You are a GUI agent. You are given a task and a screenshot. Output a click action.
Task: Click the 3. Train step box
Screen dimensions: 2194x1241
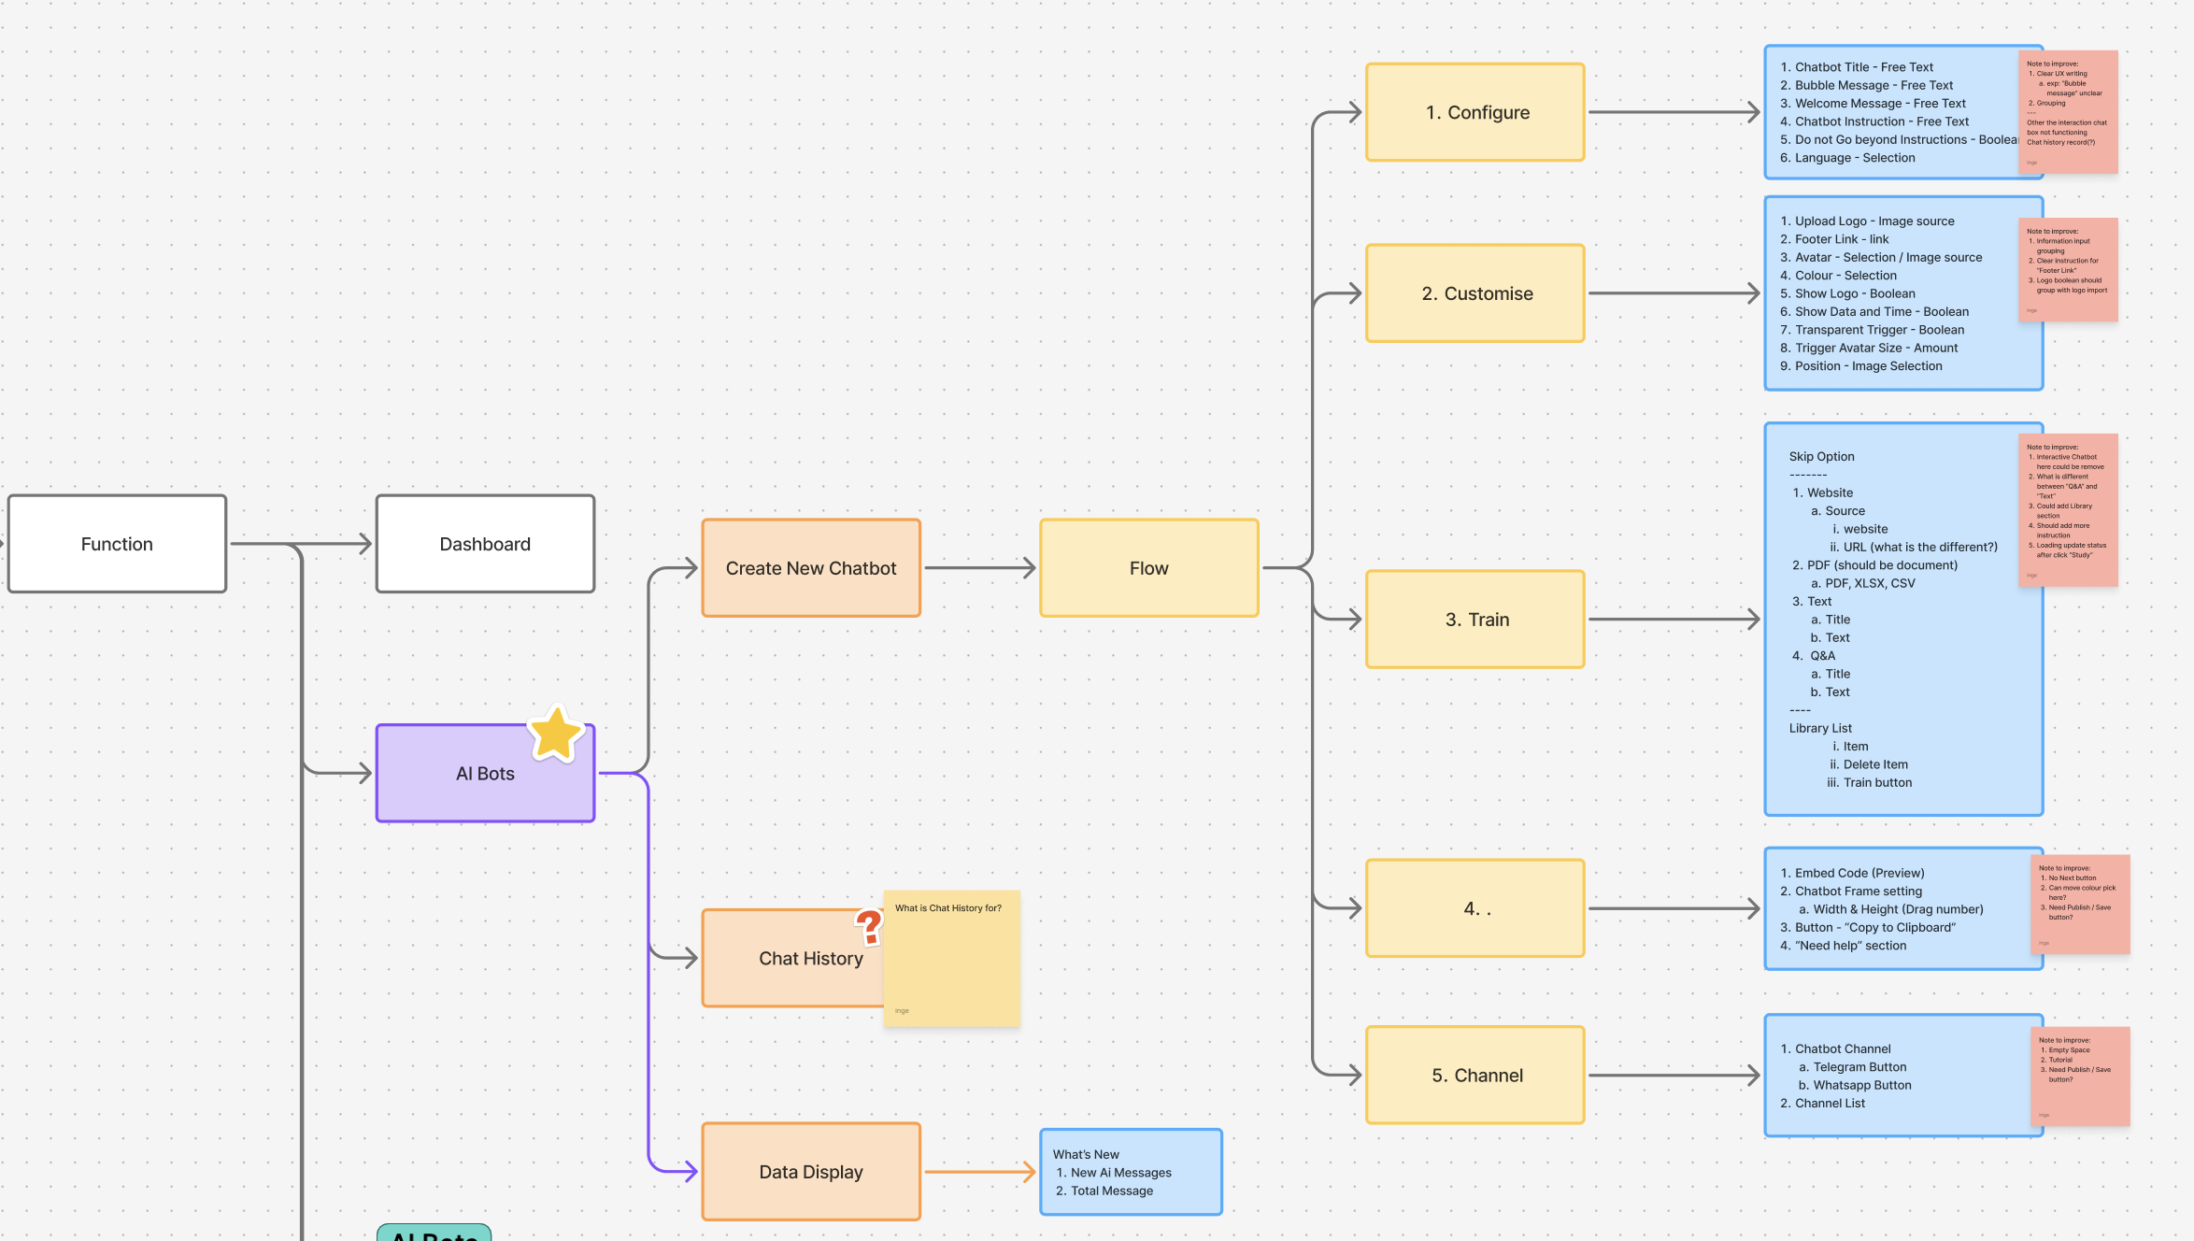pos(1475,620)
